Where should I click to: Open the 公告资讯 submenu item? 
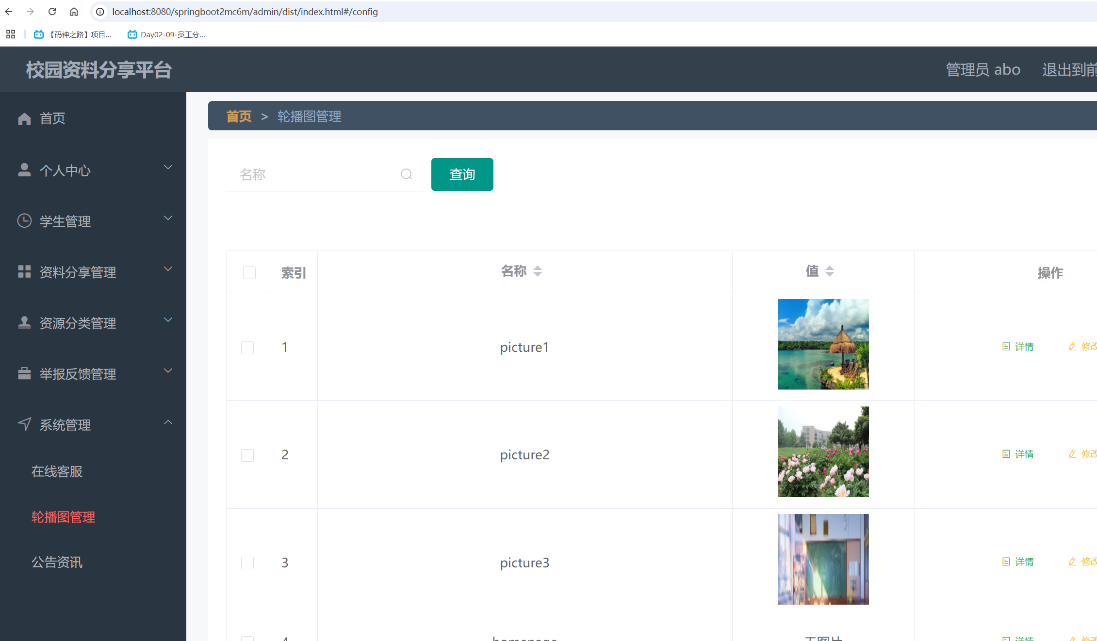click(57, 562)
